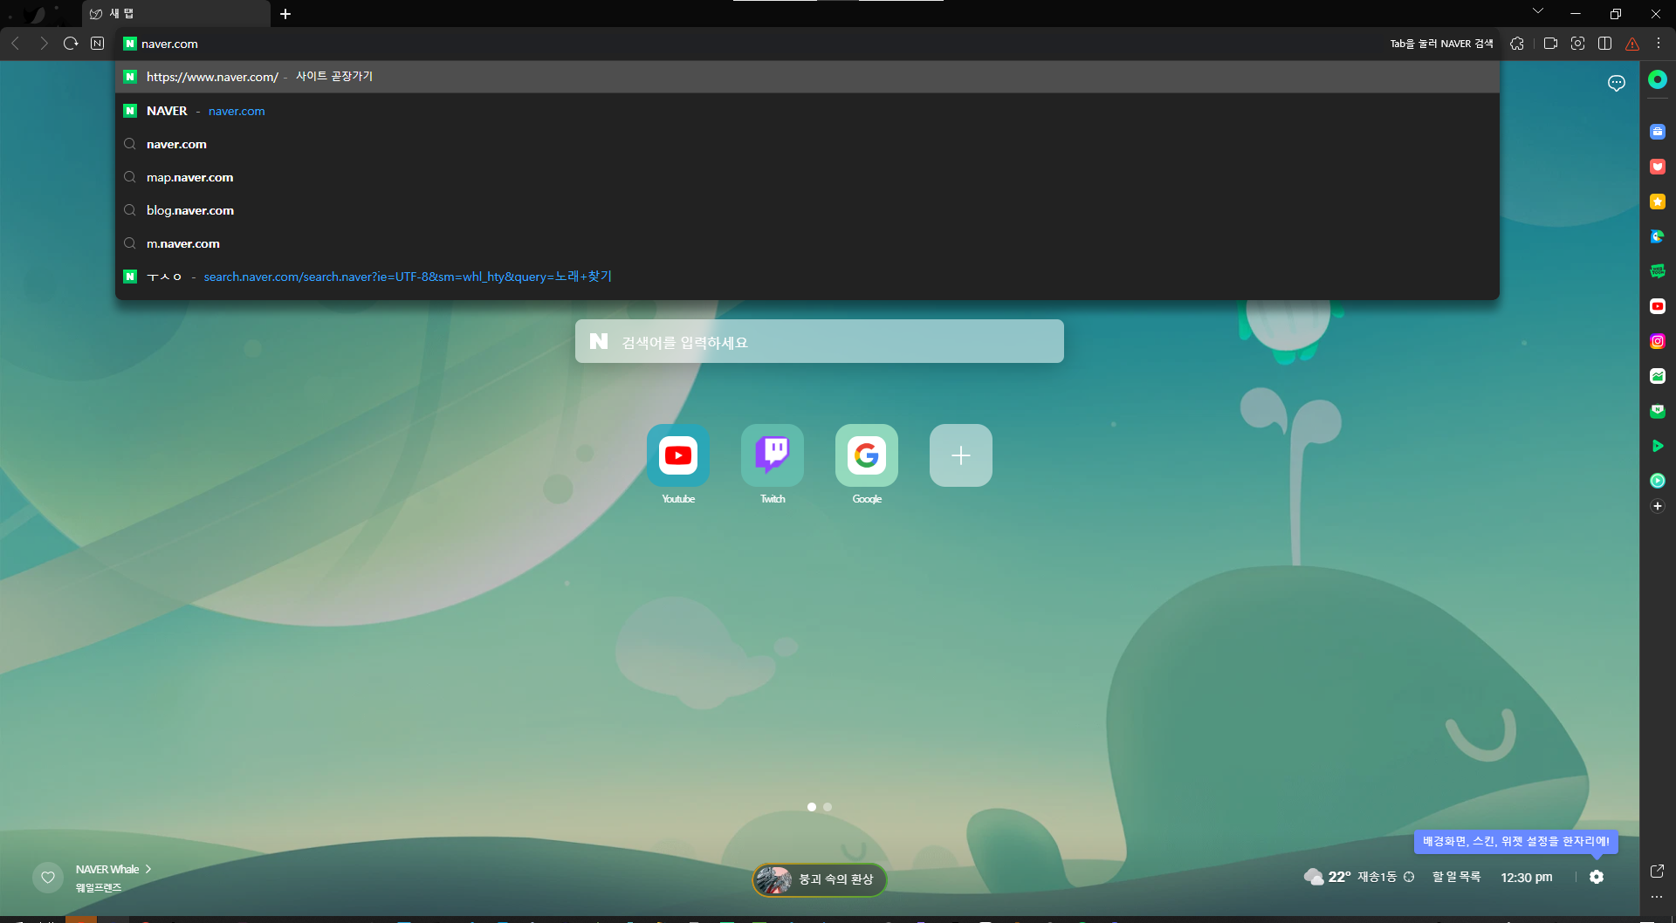Click the red warning triangle icon

[1632, 44]
